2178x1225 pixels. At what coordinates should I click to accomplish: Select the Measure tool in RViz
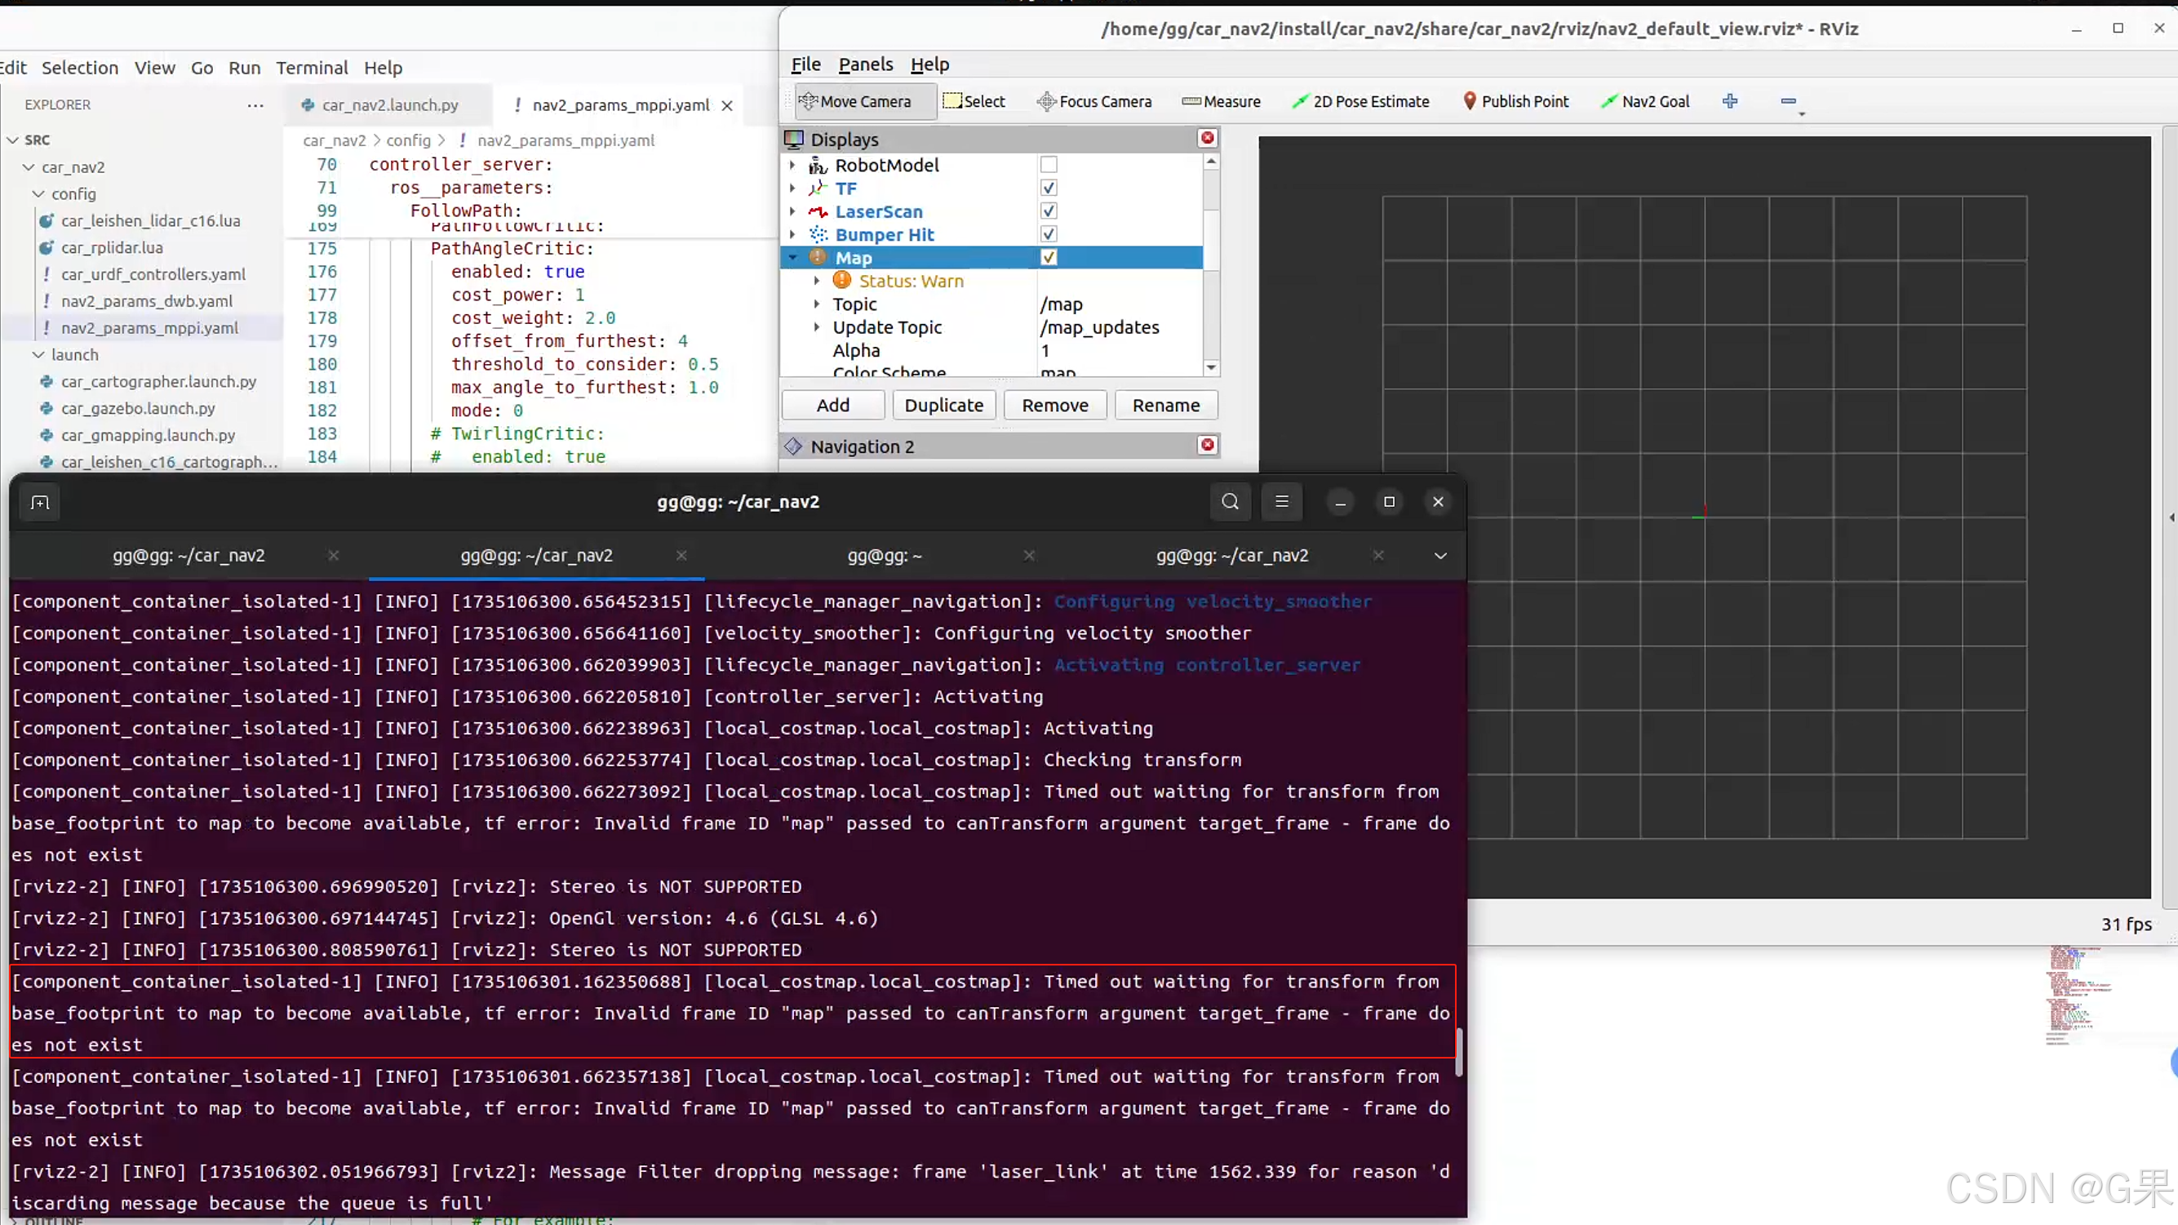pyautogui.click(x=1221, y=101)
